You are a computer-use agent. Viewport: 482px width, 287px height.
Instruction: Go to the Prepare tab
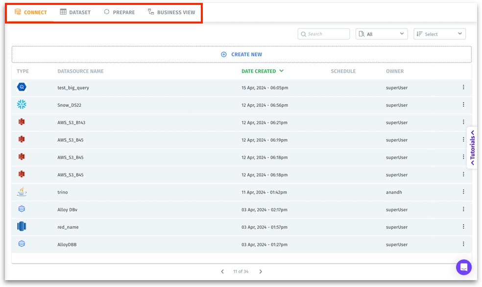pos(119,12)
